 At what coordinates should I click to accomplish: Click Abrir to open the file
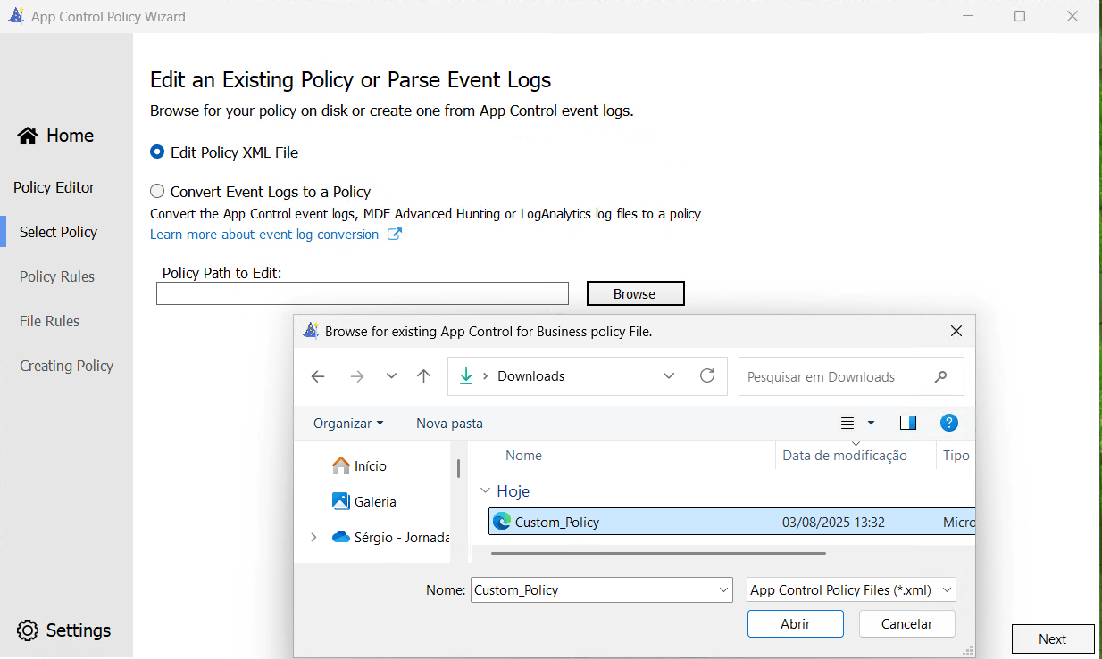(796, 624)
